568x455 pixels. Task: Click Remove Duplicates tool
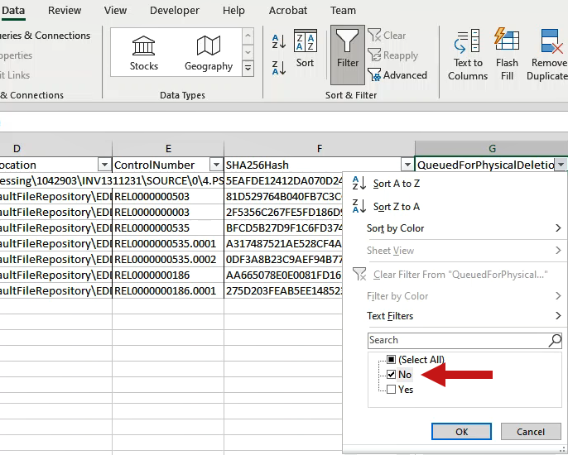pos(547,55)
